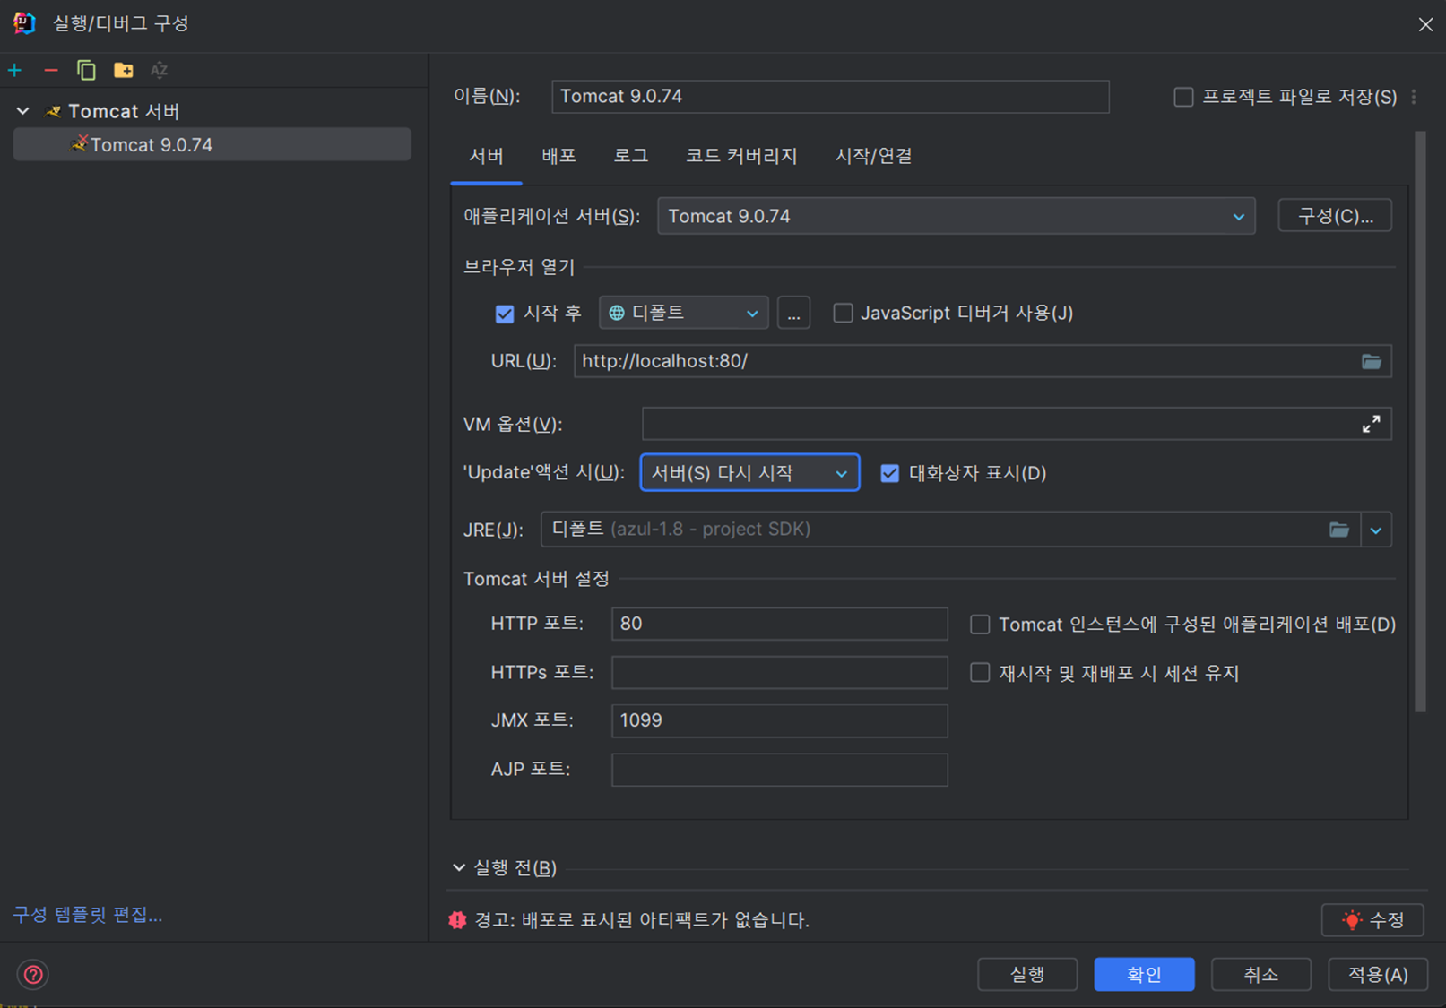Image resolution: width=1446 pixels, height=1008 pixels.
Task: Uncheck the 시작 후 checkbox
Action: click(x=505, y=314)
